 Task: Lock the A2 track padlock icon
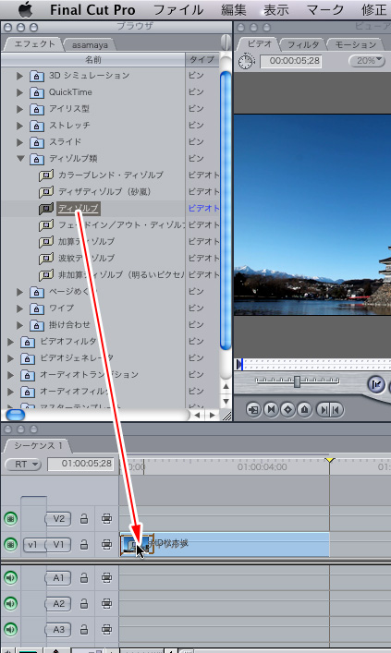click(x=84, y=603)
